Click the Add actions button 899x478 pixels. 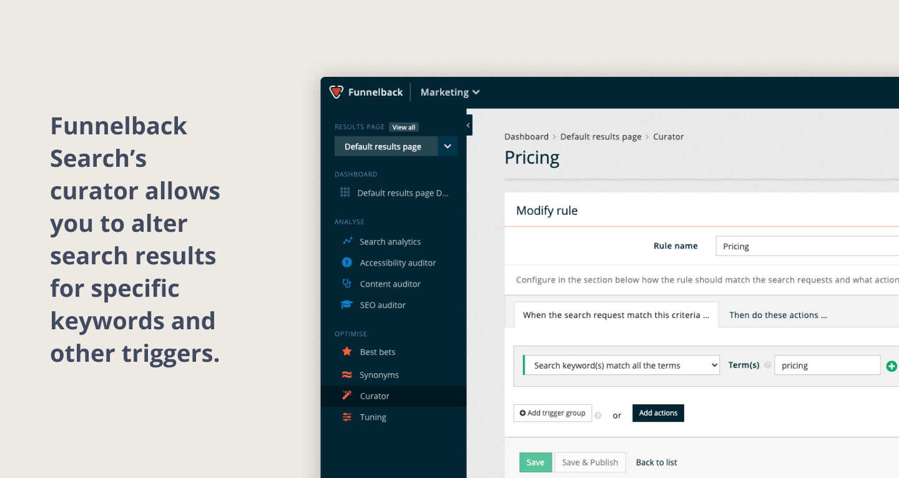658,413
